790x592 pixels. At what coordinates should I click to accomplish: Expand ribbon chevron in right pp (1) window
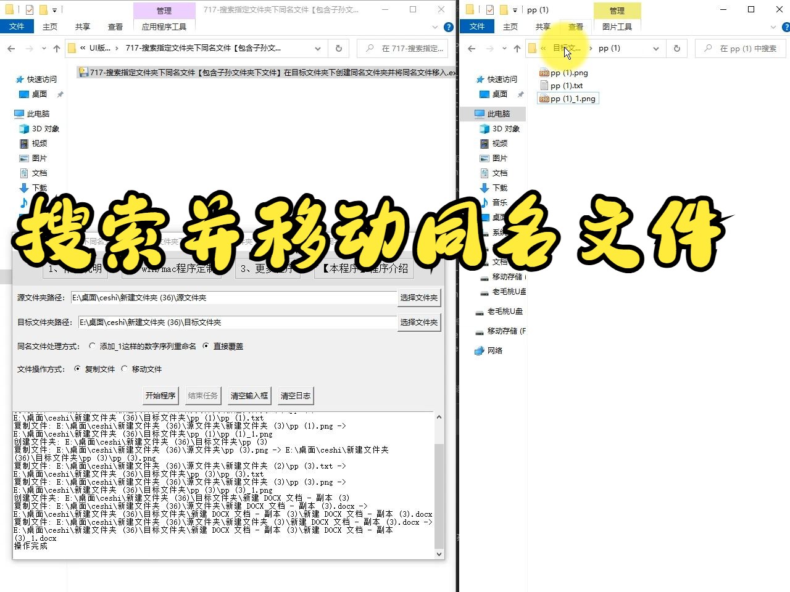point(773,27)
